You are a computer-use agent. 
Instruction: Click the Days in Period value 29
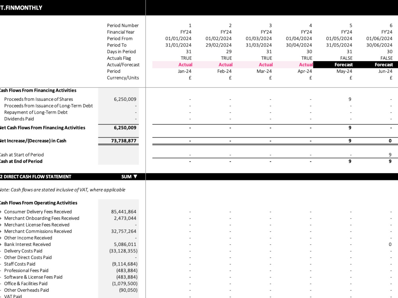[229, 52]
